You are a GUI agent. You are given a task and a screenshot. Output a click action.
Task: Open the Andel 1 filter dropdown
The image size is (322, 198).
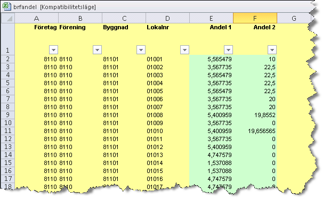coord(228,50)
